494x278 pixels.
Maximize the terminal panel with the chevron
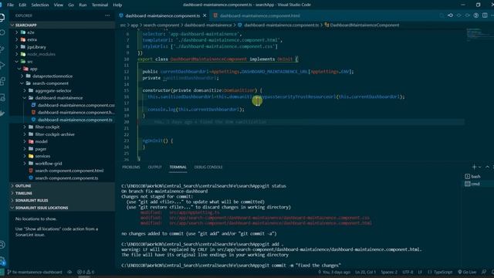(x=487, y=167)
